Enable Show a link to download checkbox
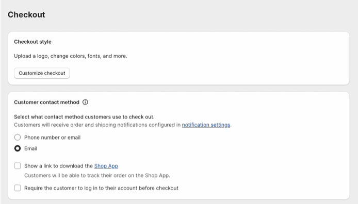The width and height of the screenshot is (358, 204). pyautogui.click(x=18, y=166)
